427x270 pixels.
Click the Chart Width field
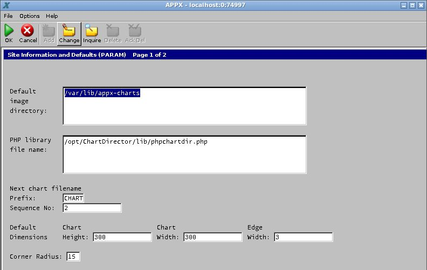tap(212, 237)
